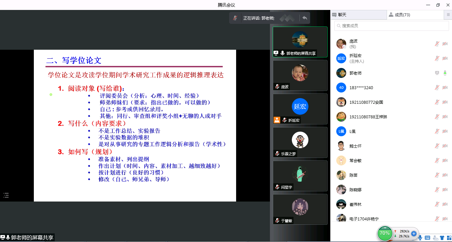The image size is (452, 242).
Task: Toggle 折延宏's camera in the member list
Action: [x=445, y=58]
